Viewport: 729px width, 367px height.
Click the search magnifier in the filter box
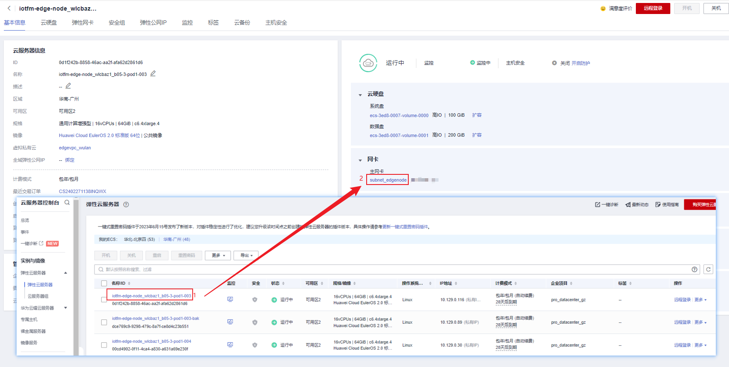101,269
